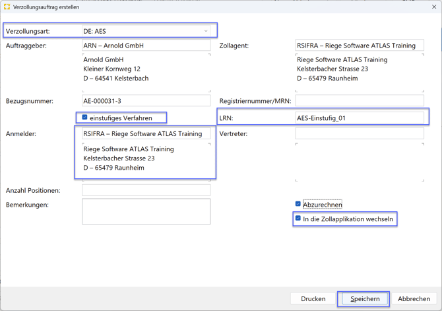Screen dimensions: 442x311
Task: Click the empty Vertreter address area
Action: pos(360,161)
